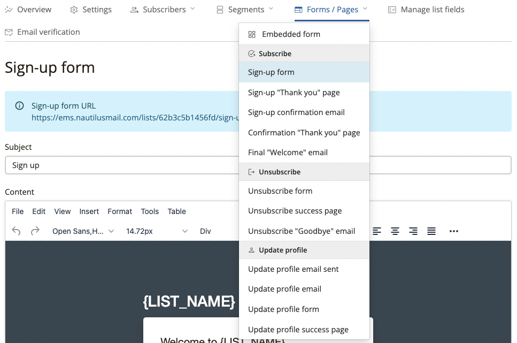The width and height of the screenshot is (517, 343).
Task: Select Update profile email sent
Action: click(x=293, y=269)
